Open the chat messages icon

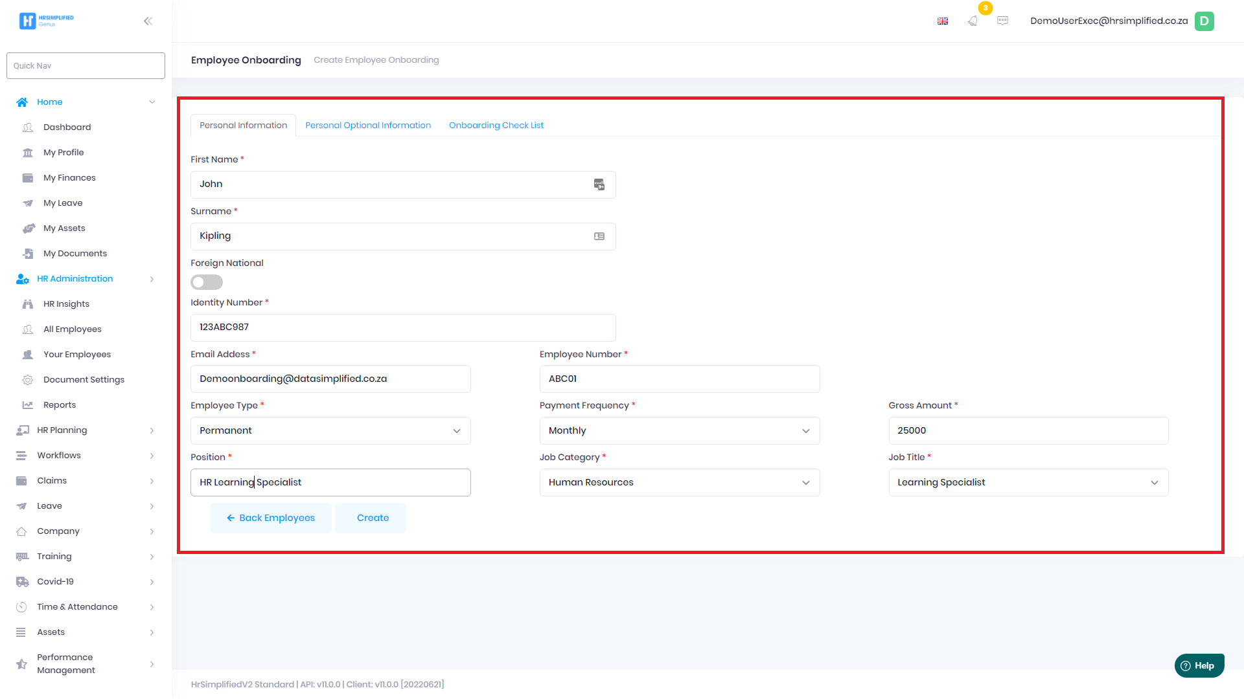click(x=1002, y=21)
